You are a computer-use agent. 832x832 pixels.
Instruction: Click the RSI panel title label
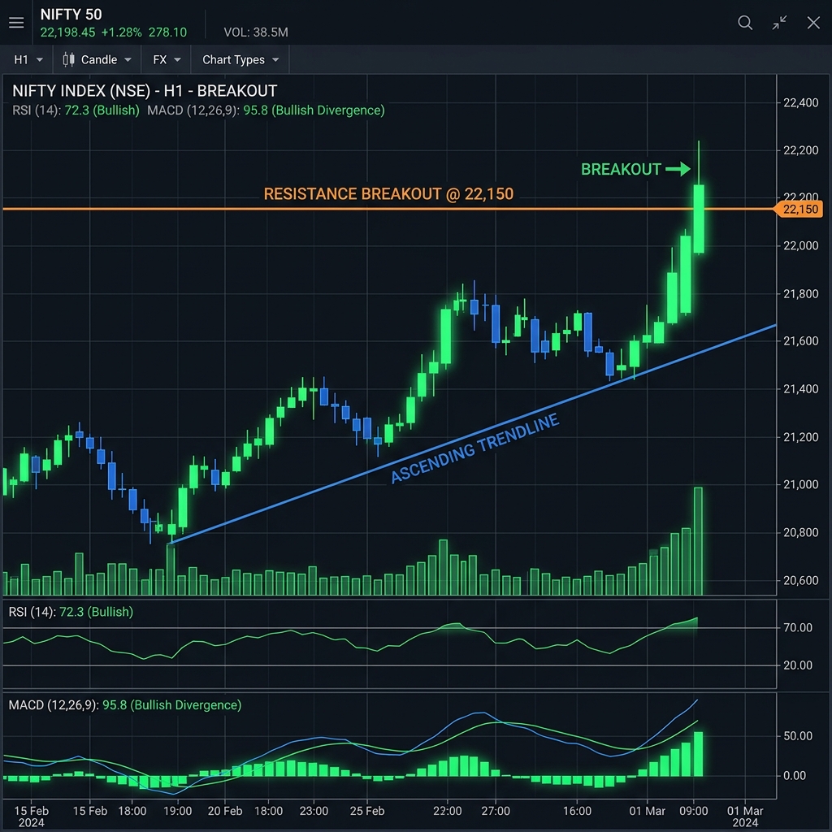(x=71, y=612)
